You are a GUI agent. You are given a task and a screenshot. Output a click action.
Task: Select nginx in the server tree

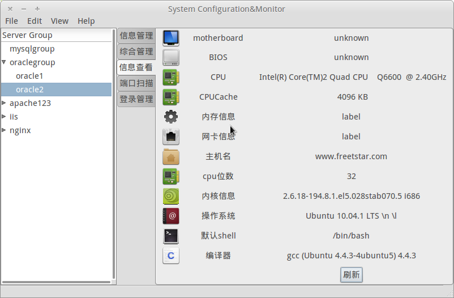point(20,130)
